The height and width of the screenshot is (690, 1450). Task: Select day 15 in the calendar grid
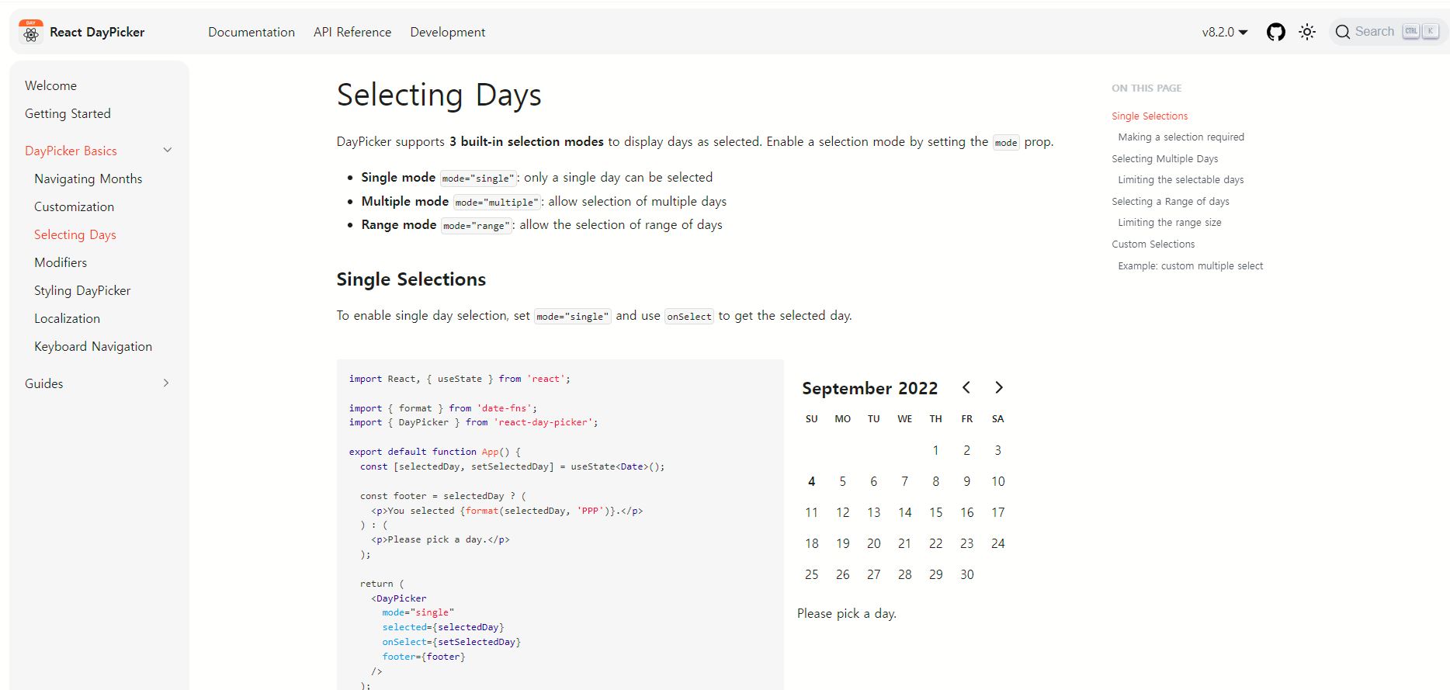(935, 512)
